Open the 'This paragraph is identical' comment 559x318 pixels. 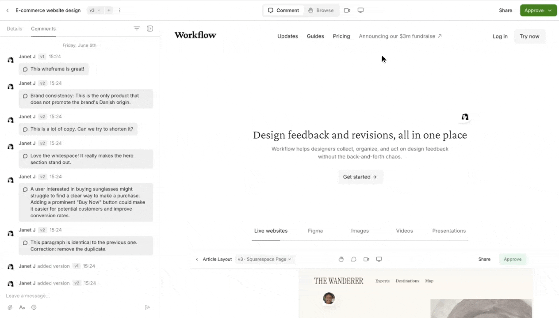[x=86, y=246]
